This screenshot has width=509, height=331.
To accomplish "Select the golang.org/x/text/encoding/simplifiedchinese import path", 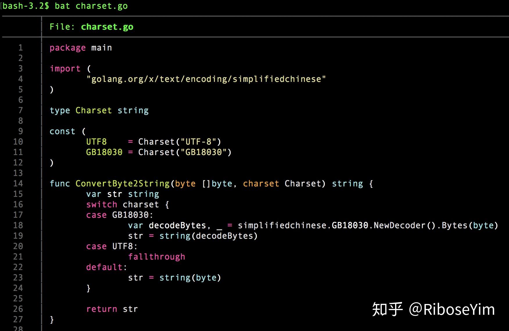I will pyautogui.click(x=206, y=79).
